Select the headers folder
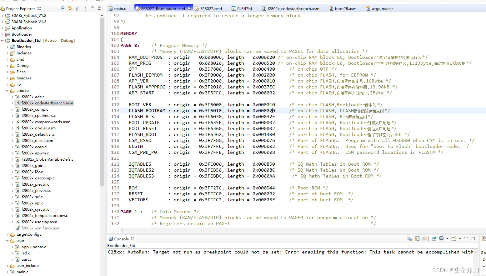The image size is (486, 276). coord(24,78)
